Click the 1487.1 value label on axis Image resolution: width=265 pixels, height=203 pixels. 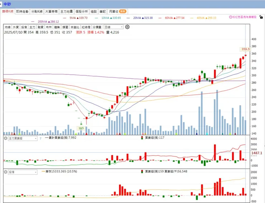256,153
